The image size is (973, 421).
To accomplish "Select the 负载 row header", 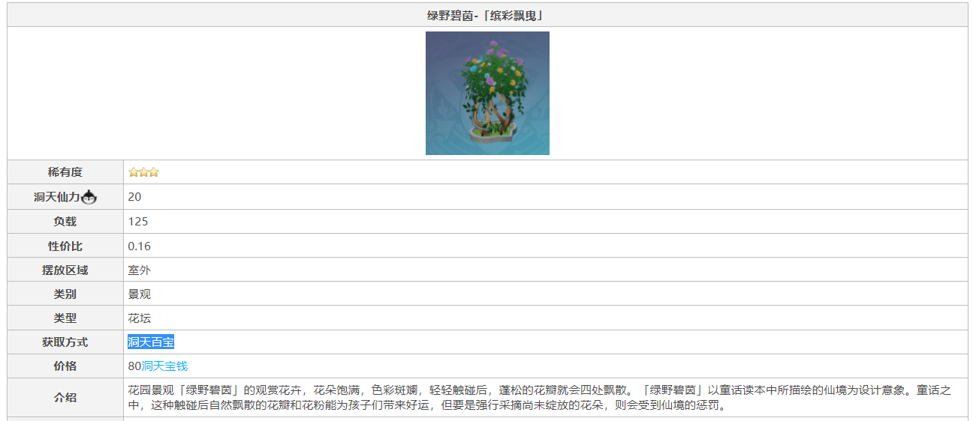I will click(x=65, y=222).
